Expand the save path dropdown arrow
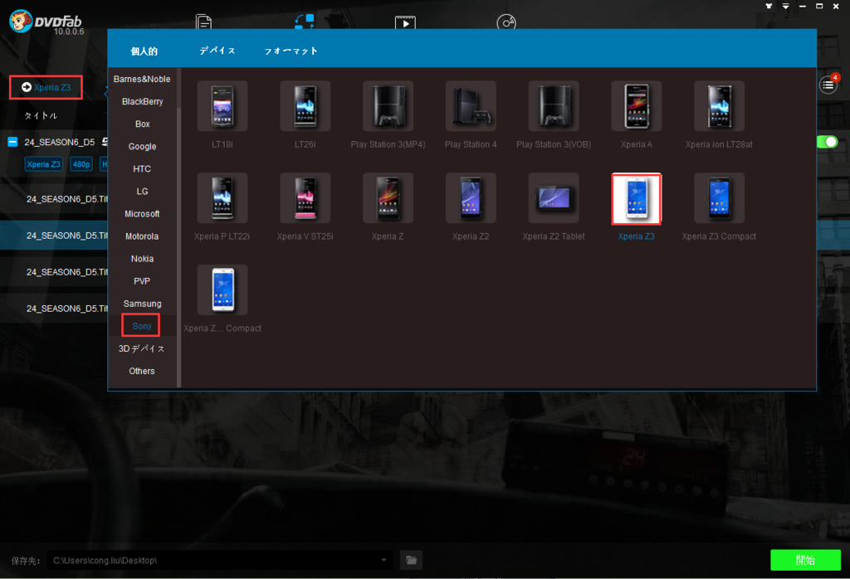 [x=383, y=560]
